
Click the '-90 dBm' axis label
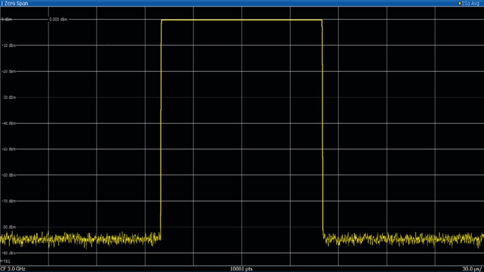9,253
